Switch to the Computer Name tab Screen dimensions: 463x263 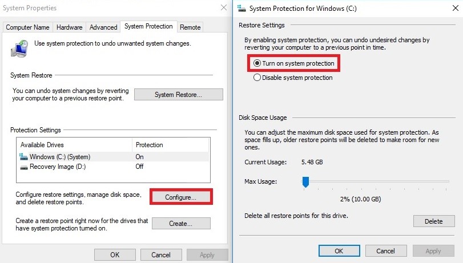[x=27, y=27]
